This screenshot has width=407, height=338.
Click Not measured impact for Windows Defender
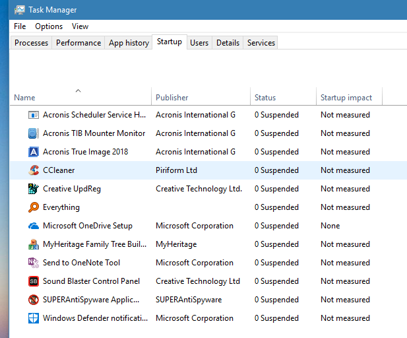[345, 318]
